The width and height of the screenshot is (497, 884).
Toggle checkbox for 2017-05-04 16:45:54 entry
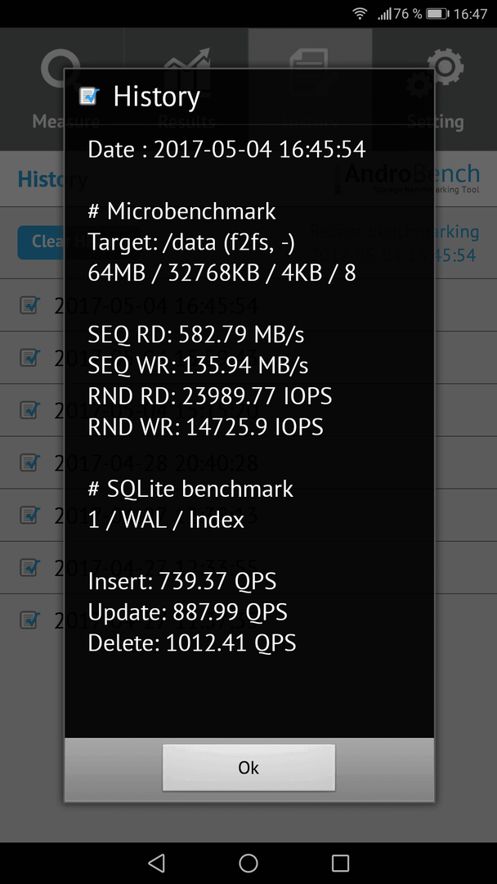pos(29,305)
